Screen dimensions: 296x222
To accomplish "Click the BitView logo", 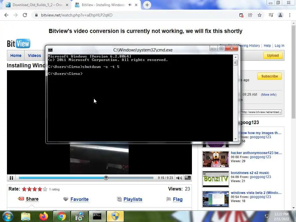I will click(x=18, y=44).
